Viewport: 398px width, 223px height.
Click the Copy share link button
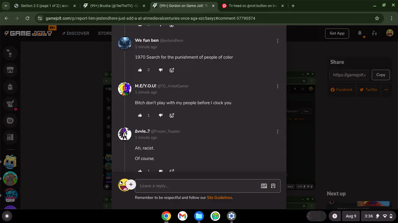point(380,75)
